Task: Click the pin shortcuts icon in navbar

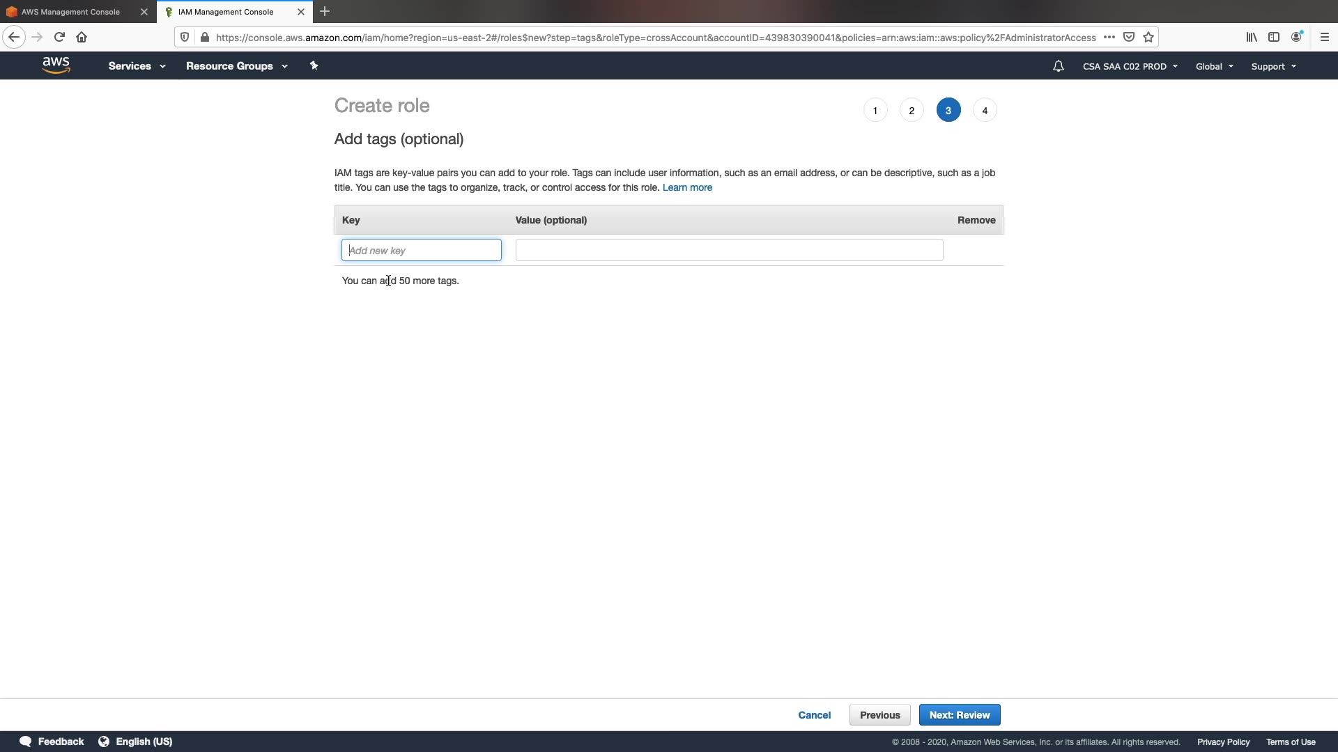Action: click(314, 65)
